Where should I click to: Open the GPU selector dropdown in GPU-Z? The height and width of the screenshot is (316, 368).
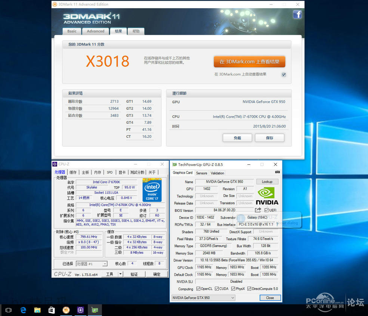203,298
